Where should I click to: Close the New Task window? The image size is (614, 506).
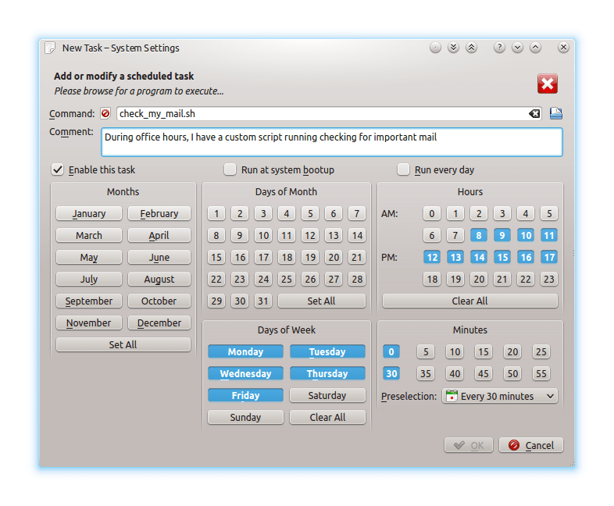point(563,48)
